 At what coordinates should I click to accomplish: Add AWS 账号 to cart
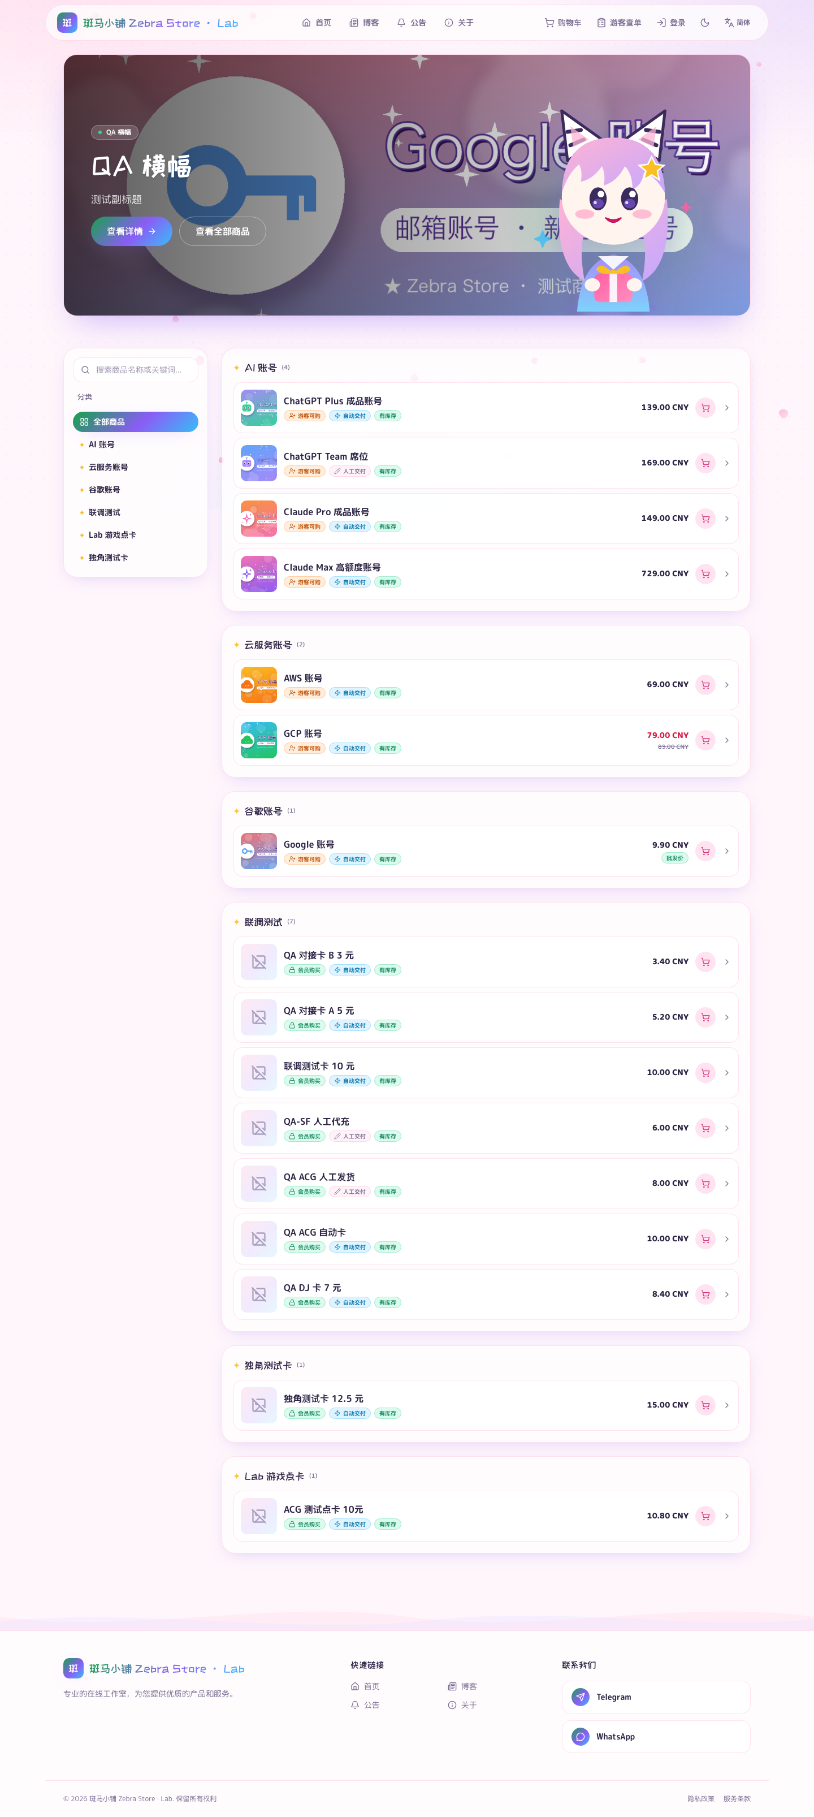(705, 685)
